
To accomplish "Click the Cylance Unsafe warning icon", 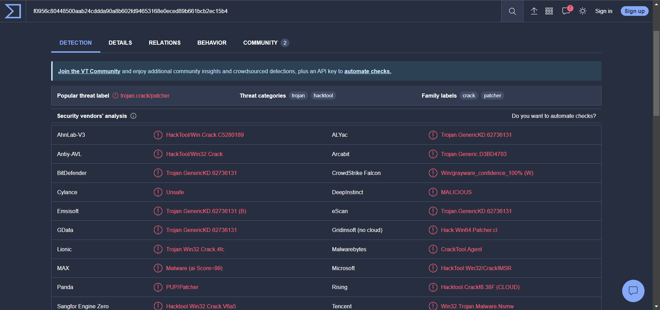I will click(x=158, y=192).
